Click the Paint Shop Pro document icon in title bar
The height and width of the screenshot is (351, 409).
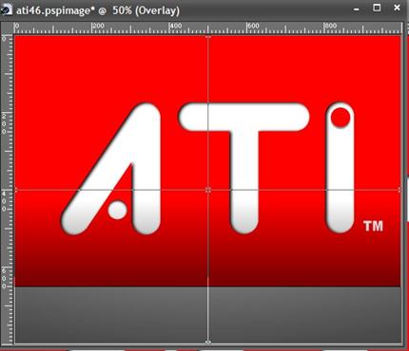[x=6, y=10]
